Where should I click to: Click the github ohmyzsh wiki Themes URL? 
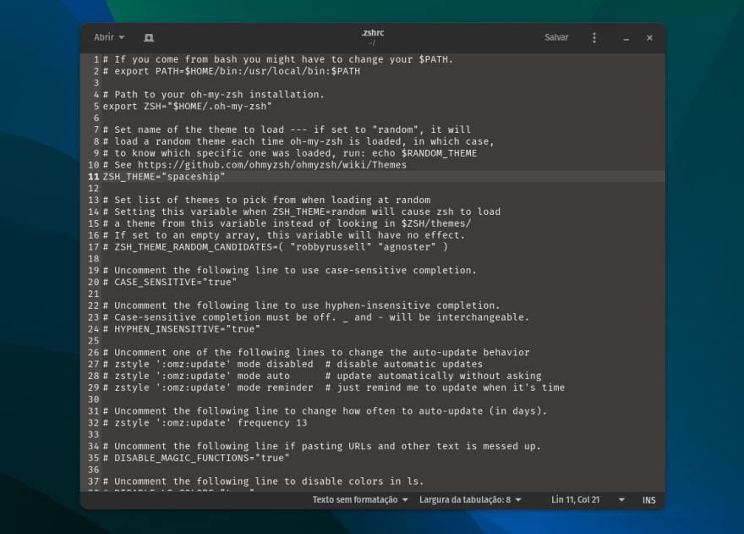272,165
